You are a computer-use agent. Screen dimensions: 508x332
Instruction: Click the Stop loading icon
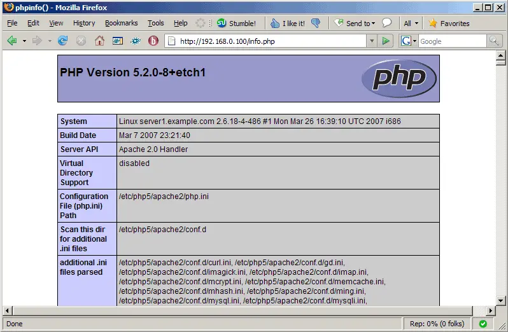point(81,41)
